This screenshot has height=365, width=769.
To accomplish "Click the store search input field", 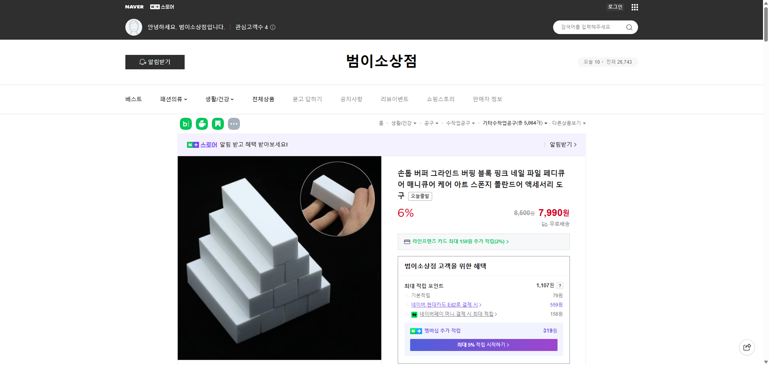I will (589, 27).
